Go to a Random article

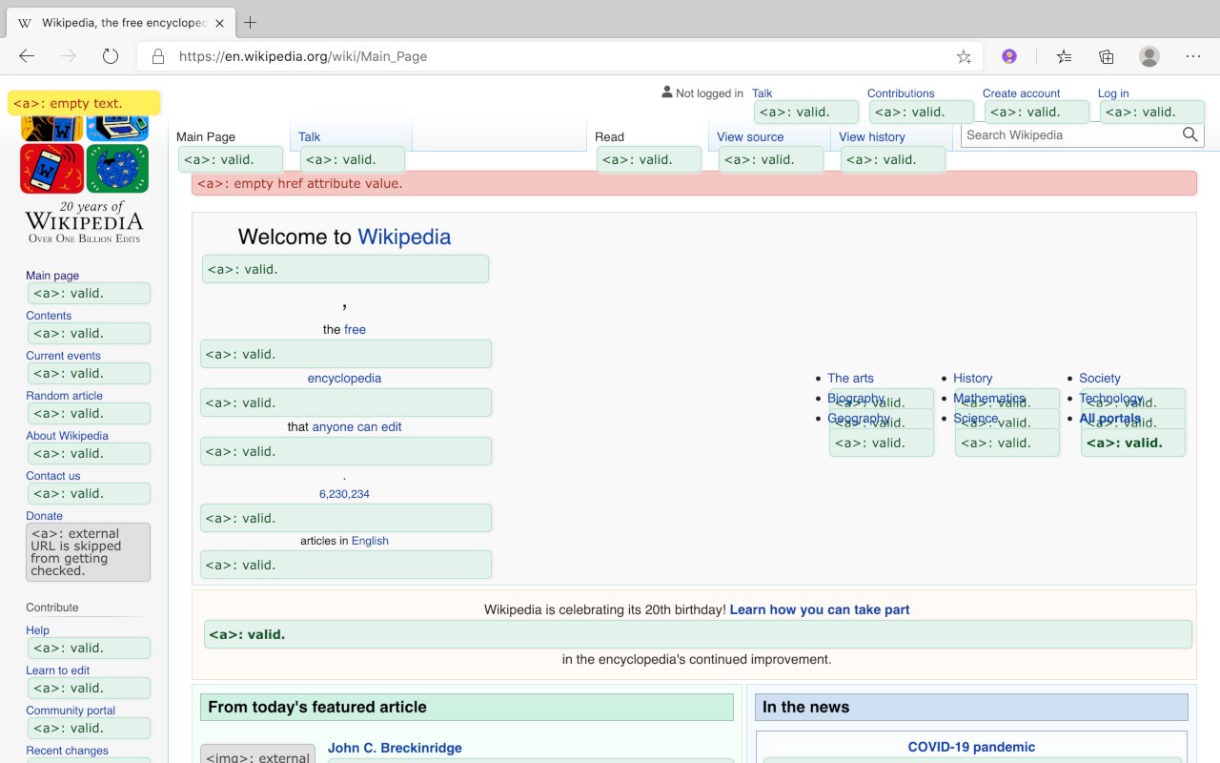click(x=64, y=396)
